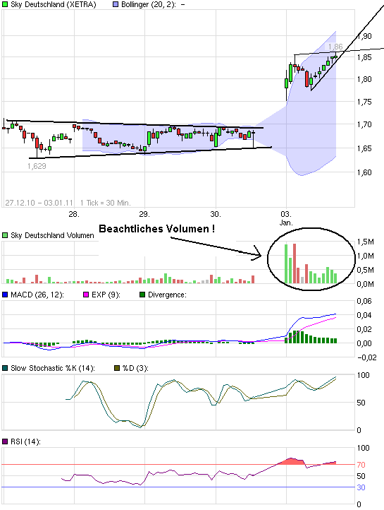Click the Sky Deutschland Volumen legend swatch
This screenshot has width=384, height=510.
[x=5, y=235]
